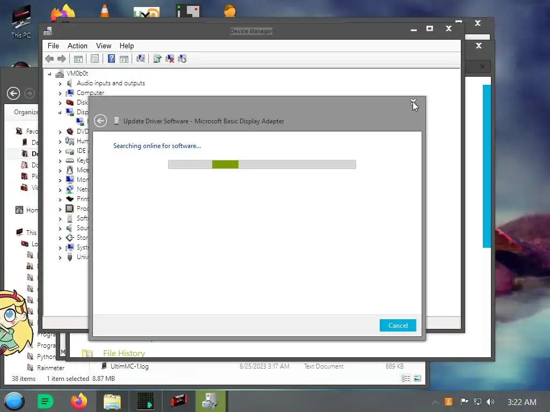Open the green notes app on taskbar
550x412 pixels.
[46, 401]
